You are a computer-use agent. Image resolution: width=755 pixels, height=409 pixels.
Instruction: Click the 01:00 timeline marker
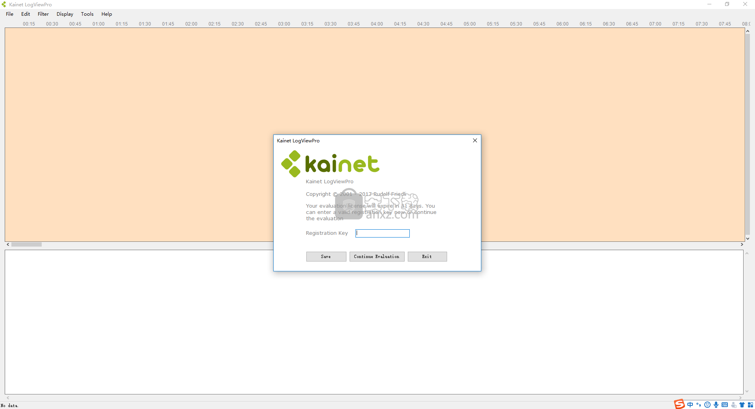pos(98,24)
